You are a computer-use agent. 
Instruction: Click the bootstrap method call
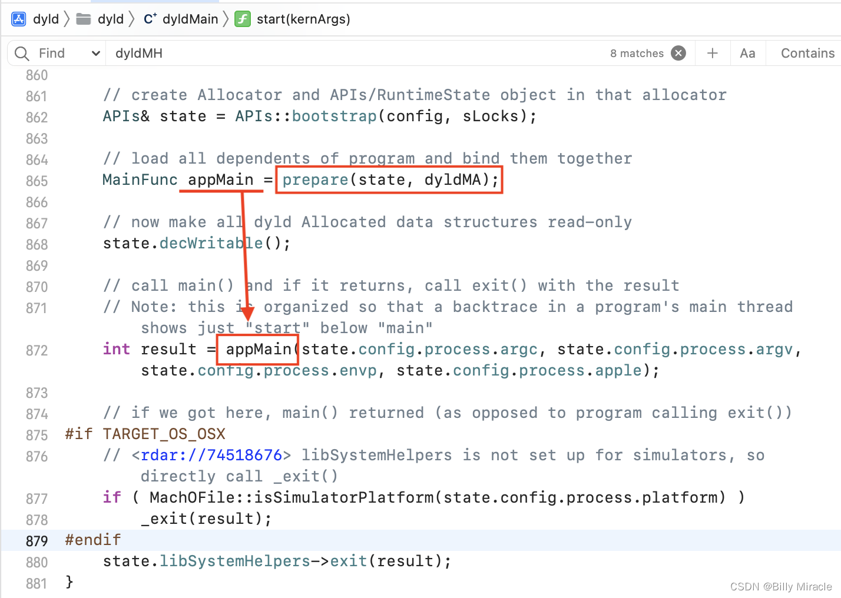click(335, 117)
